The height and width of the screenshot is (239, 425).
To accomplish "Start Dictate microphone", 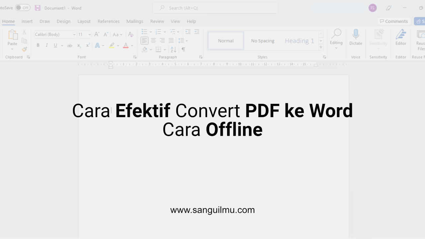I will pos(356,38).
